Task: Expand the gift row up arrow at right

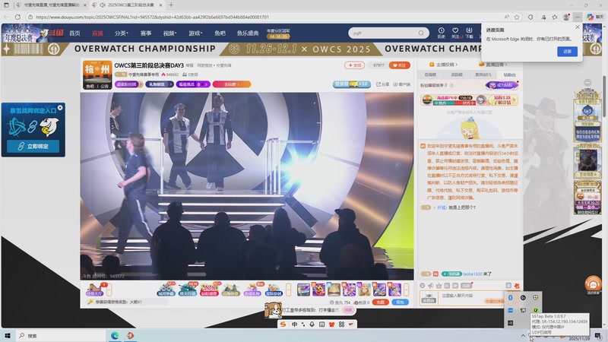Action: 406,290
